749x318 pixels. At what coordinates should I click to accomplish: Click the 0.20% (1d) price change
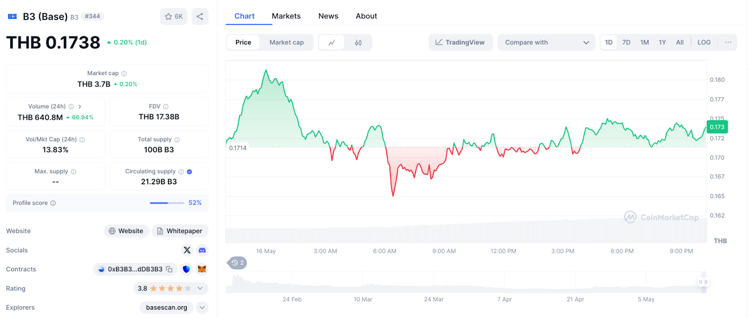click(127, 43)
